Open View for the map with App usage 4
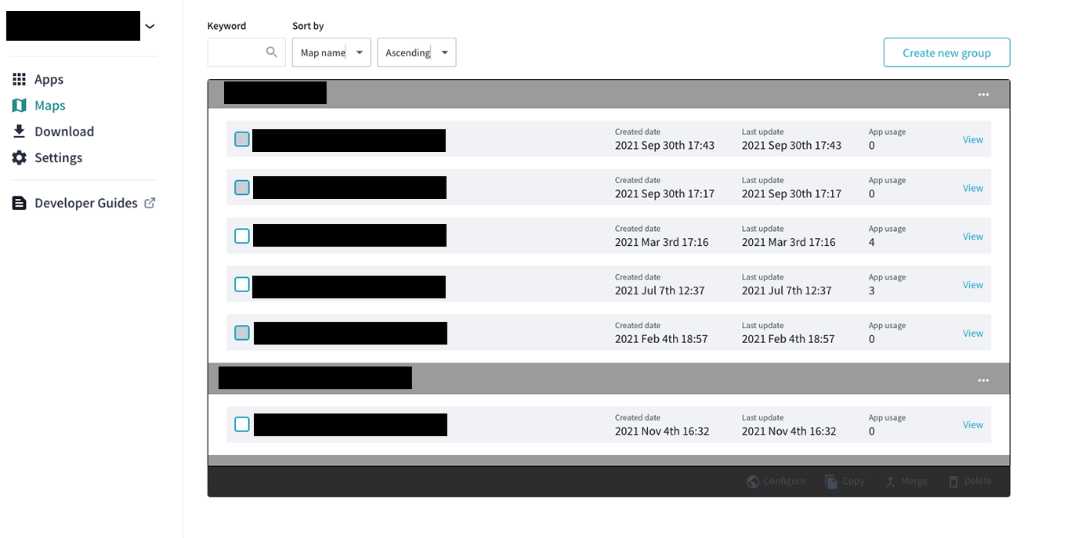 pos(972,236)
